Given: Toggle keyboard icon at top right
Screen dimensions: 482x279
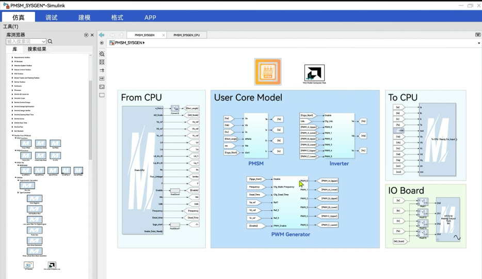Looking at the screenshot, I should tap(478, 35).
